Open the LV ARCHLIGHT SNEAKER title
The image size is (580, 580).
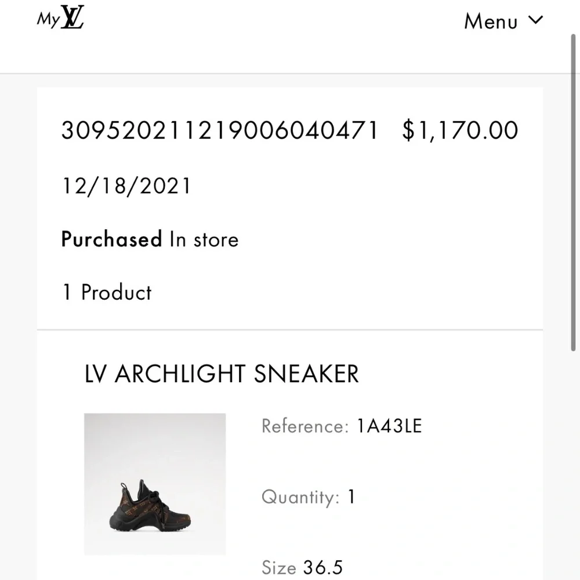(x=222, y=375)
